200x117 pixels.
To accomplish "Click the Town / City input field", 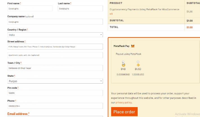I will (55, 68).
